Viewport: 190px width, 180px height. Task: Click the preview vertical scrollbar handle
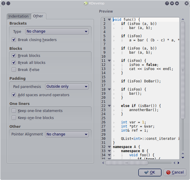point(183,70)
